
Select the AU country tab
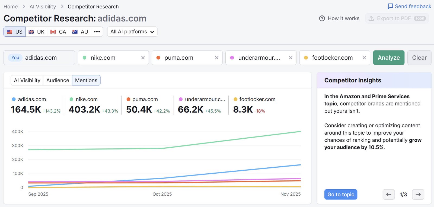point(80,31)
